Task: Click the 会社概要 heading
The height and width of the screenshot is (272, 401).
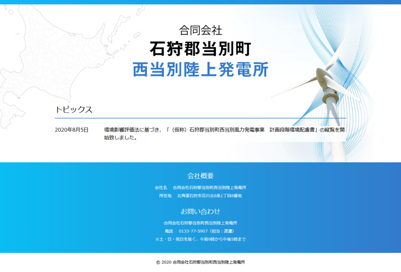Action: [200, 176]
